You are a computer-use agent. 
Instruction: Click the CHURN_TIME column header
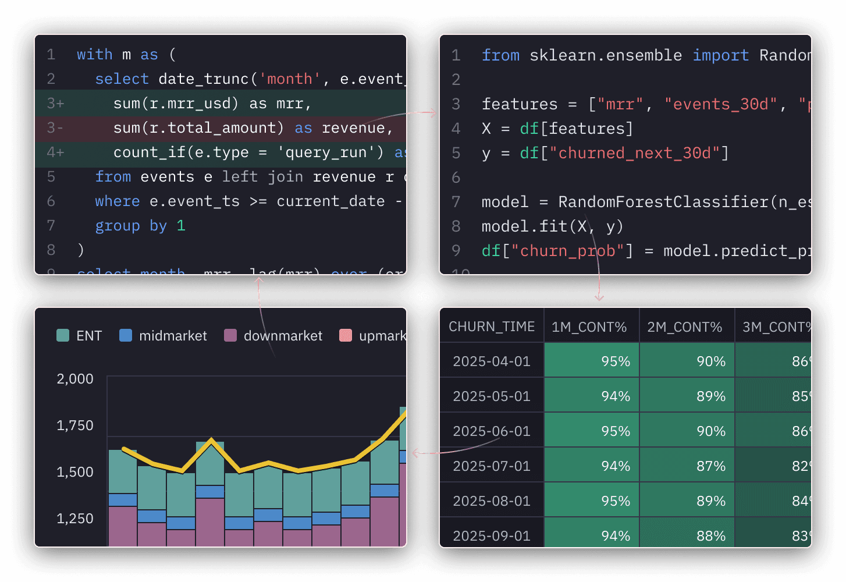(492, 326)
